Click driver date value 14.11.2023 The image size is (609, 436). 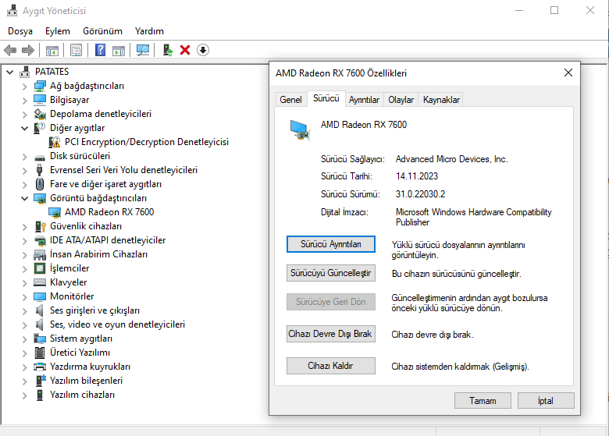pos(417,176)
